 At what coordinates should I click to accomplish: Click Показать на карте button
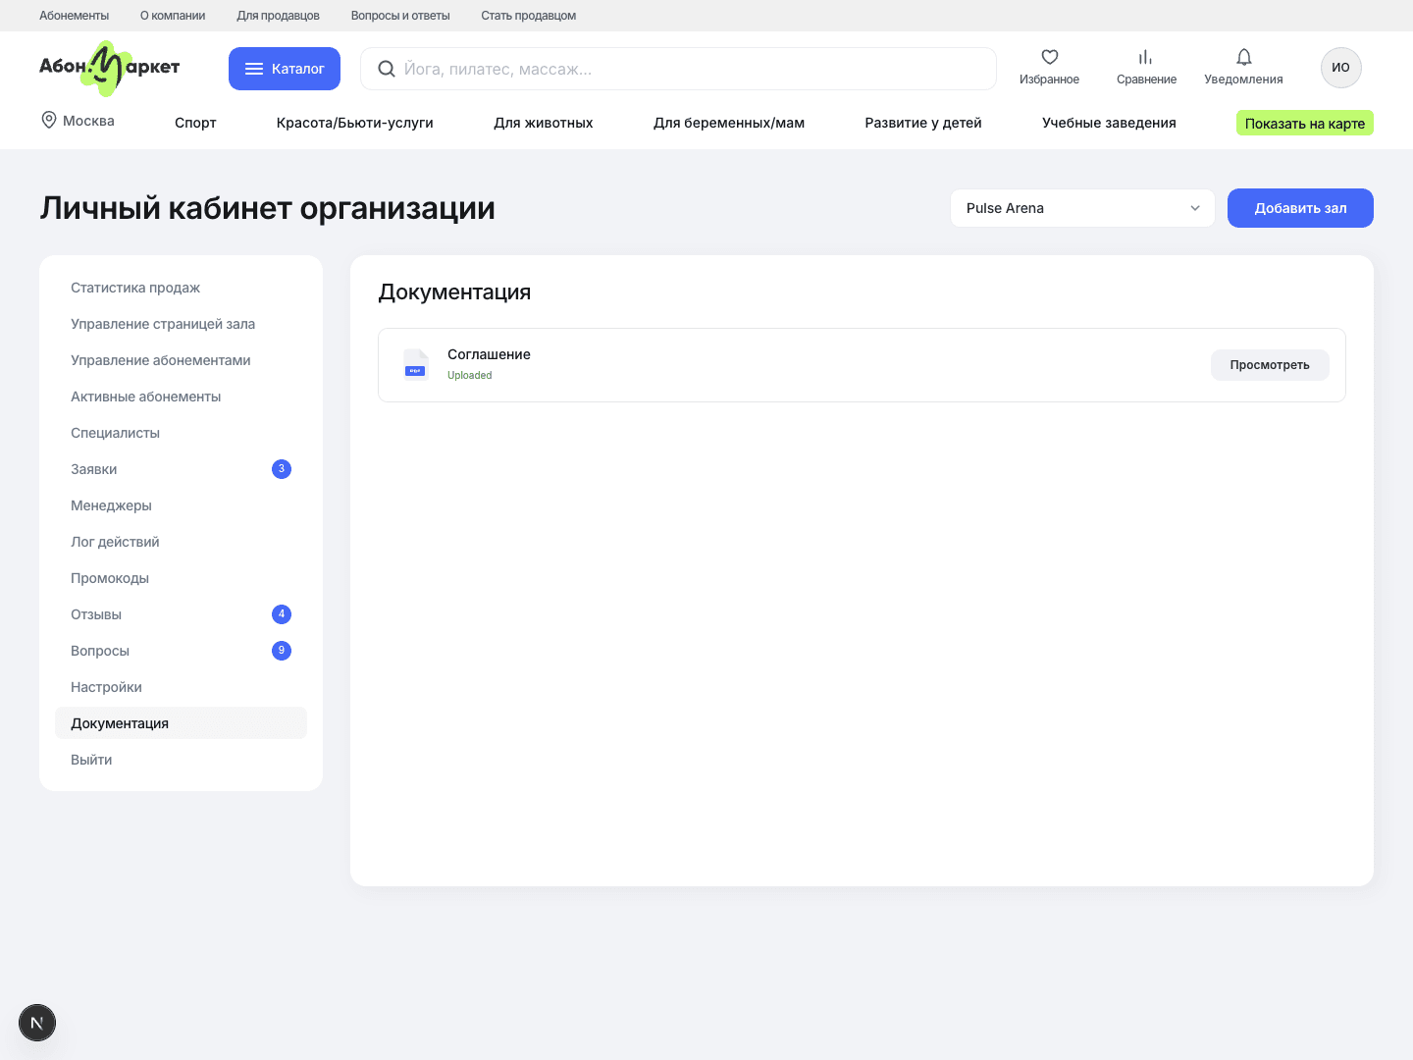coord(1305,123)
